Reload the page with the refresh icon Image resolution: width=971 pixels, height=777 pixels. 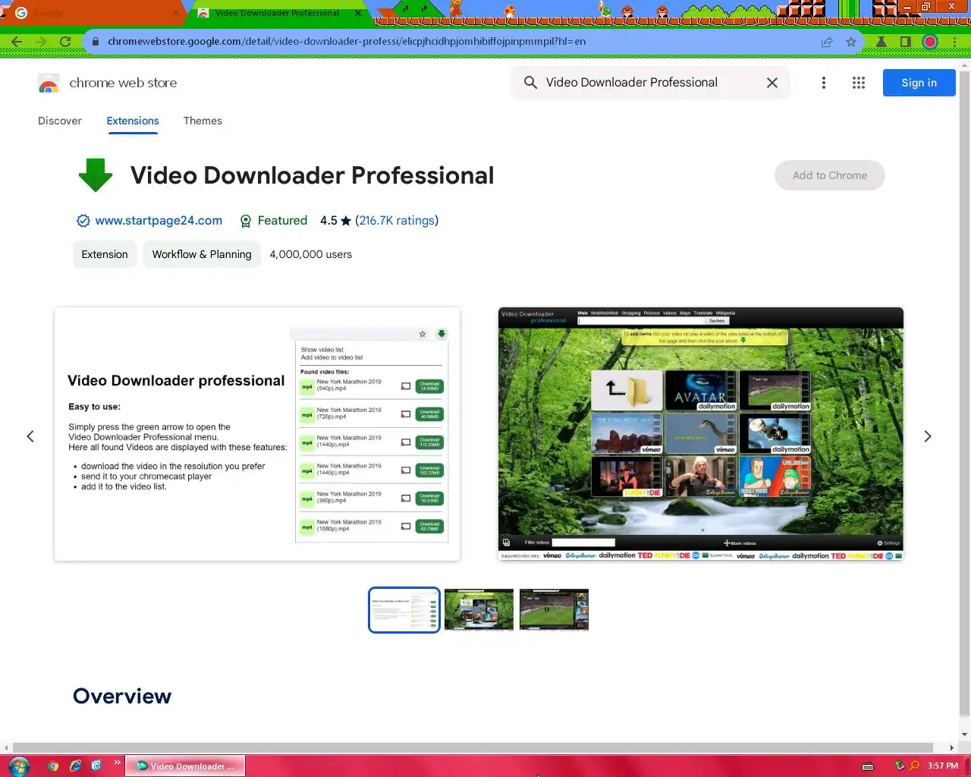(65, 42)
